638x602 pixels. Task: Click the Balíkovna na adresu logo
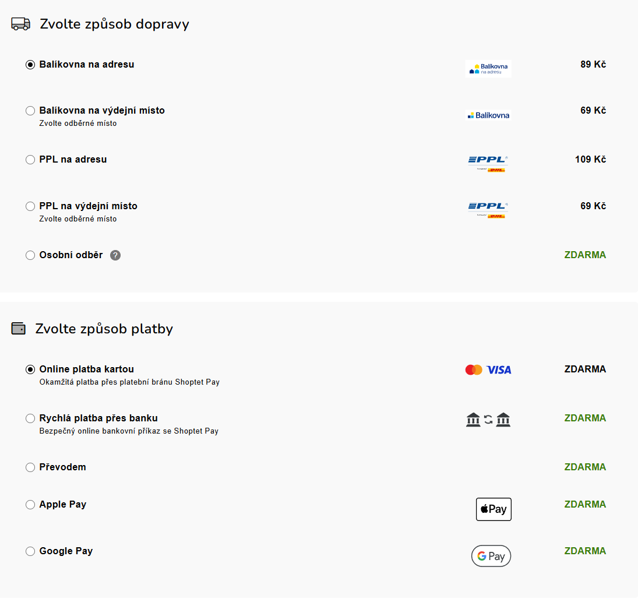pos(488,69)
